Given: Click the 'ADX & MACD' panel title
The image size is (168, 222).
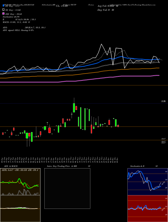Looking at the screenshot, I should point(11,166).
